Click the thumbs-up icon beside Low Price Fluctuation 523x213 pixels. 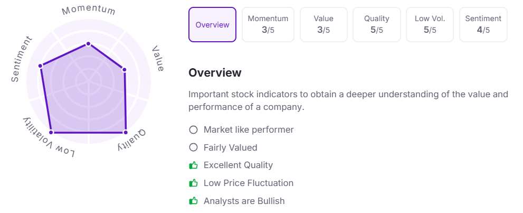[194, 183]
